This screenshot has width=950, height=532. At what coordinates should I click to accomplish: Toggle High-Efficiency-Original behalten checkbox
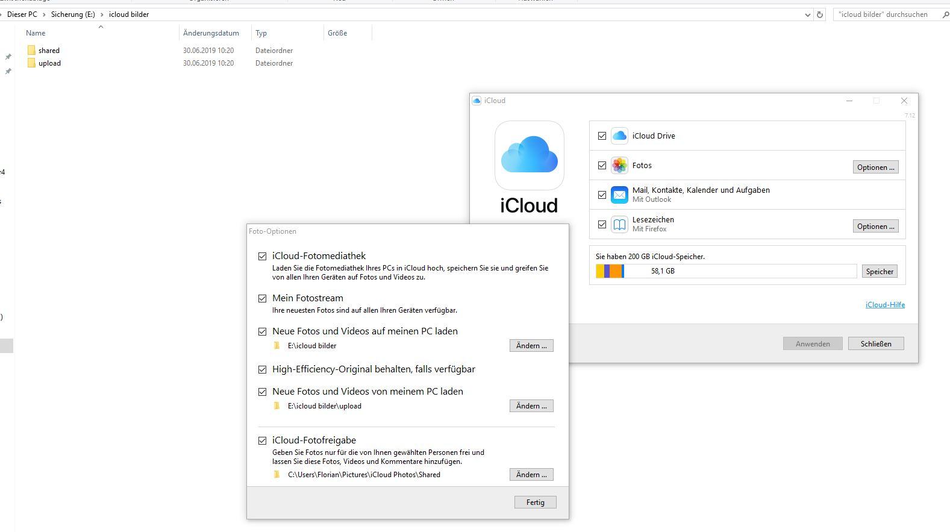click(262, 369)
